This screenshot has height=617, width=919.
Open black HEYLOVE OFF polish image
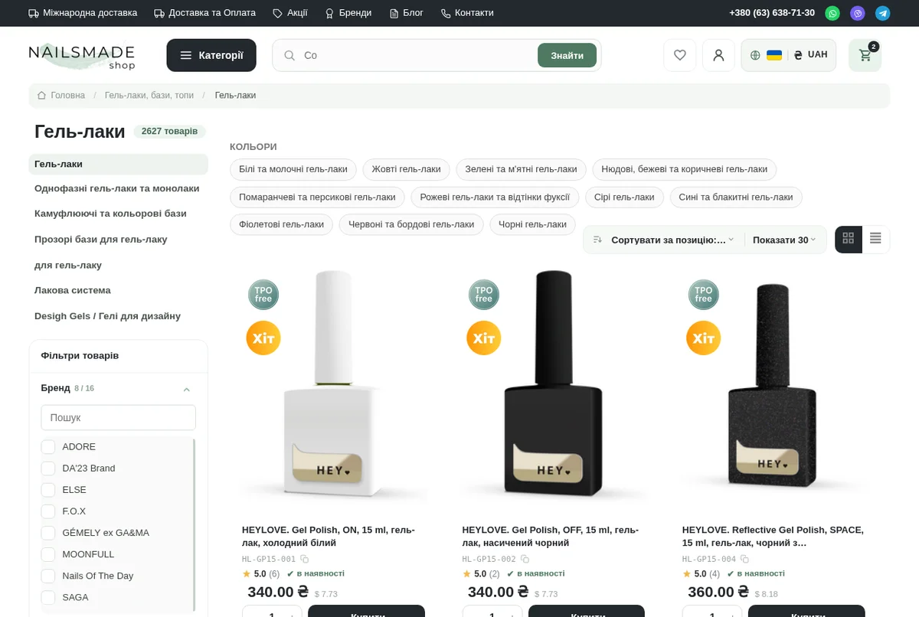[553, 384]
